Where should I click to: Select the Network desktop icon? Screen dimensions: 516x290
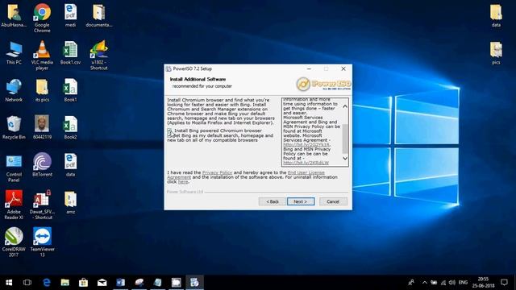click(14, 90)
